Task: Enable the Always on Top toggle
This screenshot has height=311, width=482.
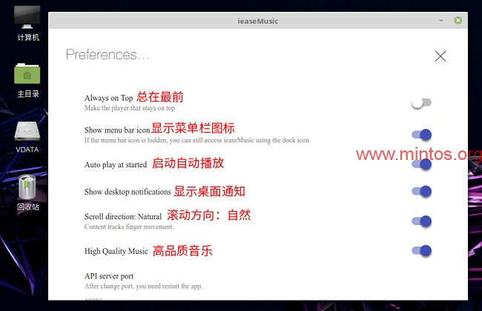Action: pos(421,103)
